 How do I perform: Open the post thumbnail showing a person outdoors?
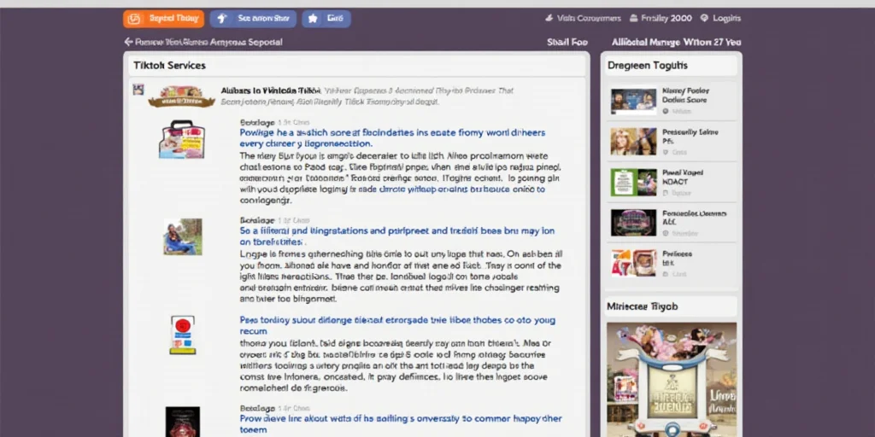pos(183,237)
